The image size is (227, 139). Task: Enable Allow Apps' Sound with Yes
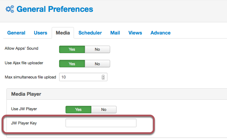click(72, 49)
